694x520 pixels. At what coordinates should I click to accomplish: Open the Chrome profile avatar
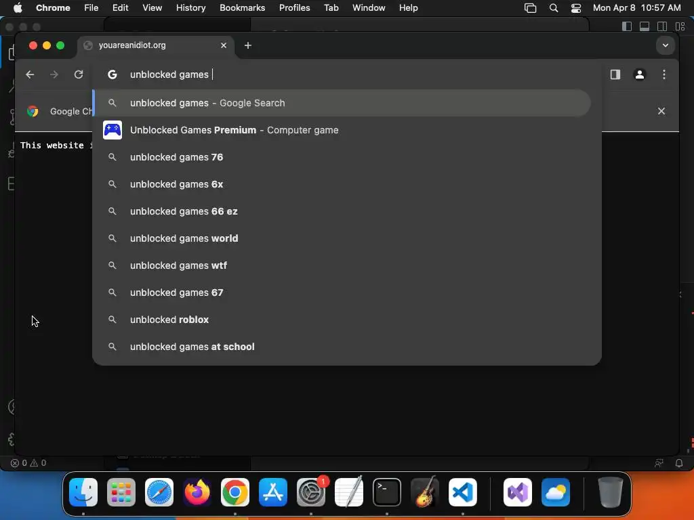point(640,74)
